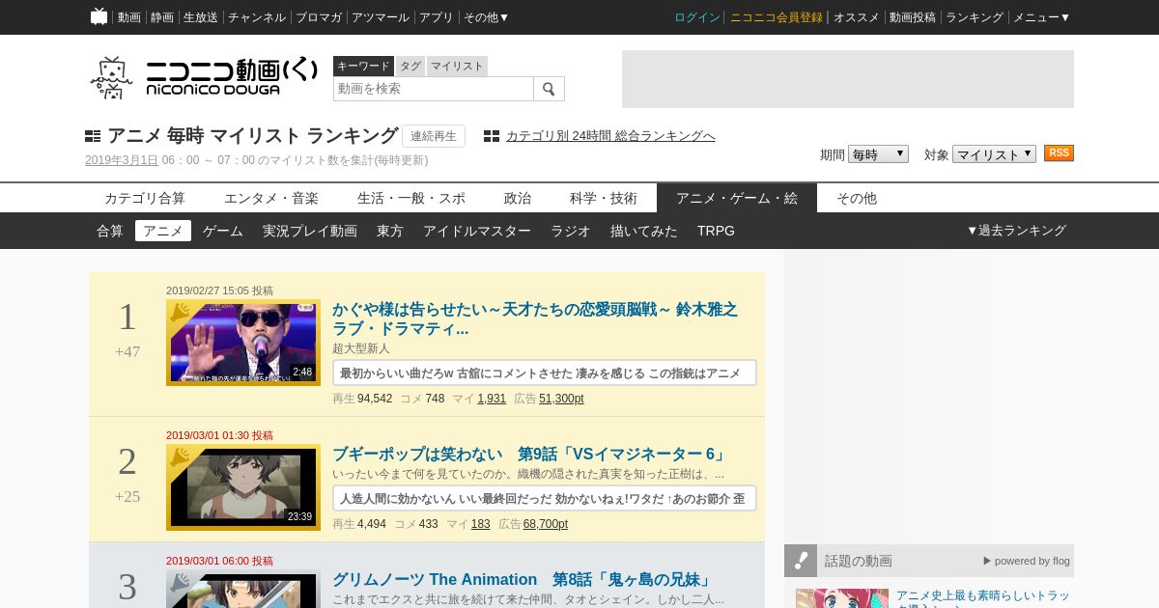1159x608 pixels.
Task: Focus the 動画を検索 search field
Action: click(x=434, y=89)
